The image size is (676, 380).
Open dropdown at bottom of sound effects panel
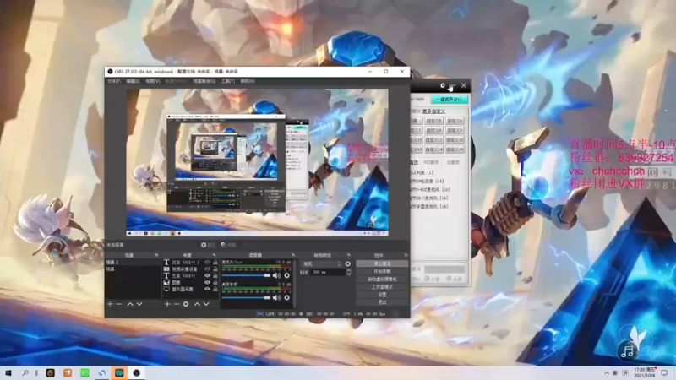pyautogui.click(x=444, y=269)
